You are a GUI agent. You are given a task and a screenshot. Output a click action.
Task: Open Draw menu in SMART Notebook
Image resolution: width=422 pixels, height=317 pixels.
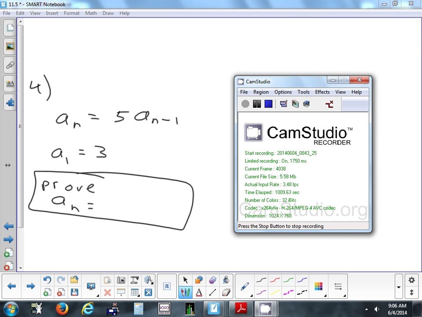pyautogui.click(x=108, y=13)
